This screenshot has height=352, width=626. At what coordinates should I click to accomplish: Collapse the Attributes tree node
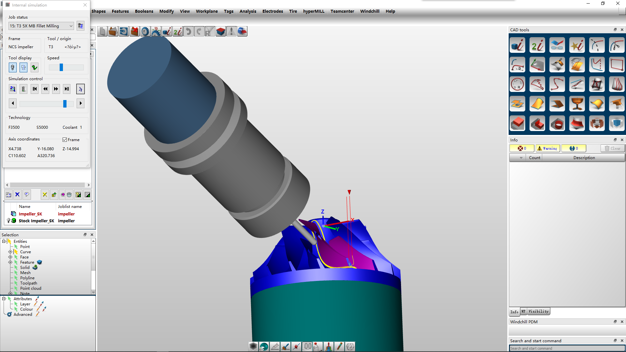tap(4, 299)
